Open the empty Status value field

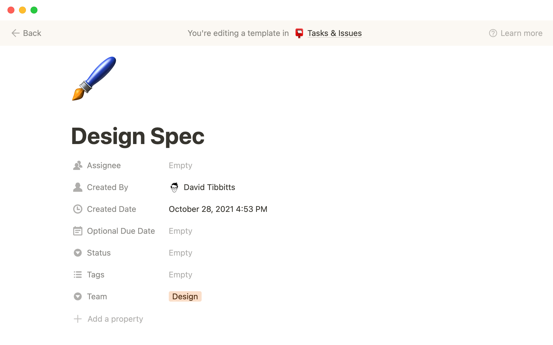click(x=180, y=253)
